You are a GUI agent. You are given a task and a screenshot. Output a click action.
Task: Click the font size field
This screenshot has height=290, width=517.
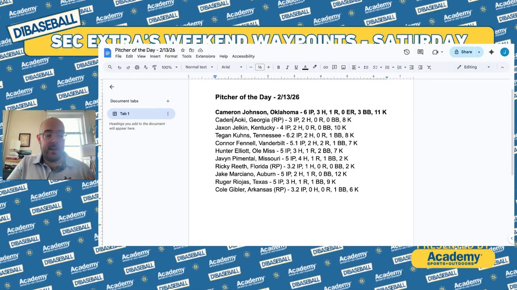tap(260, 67)
